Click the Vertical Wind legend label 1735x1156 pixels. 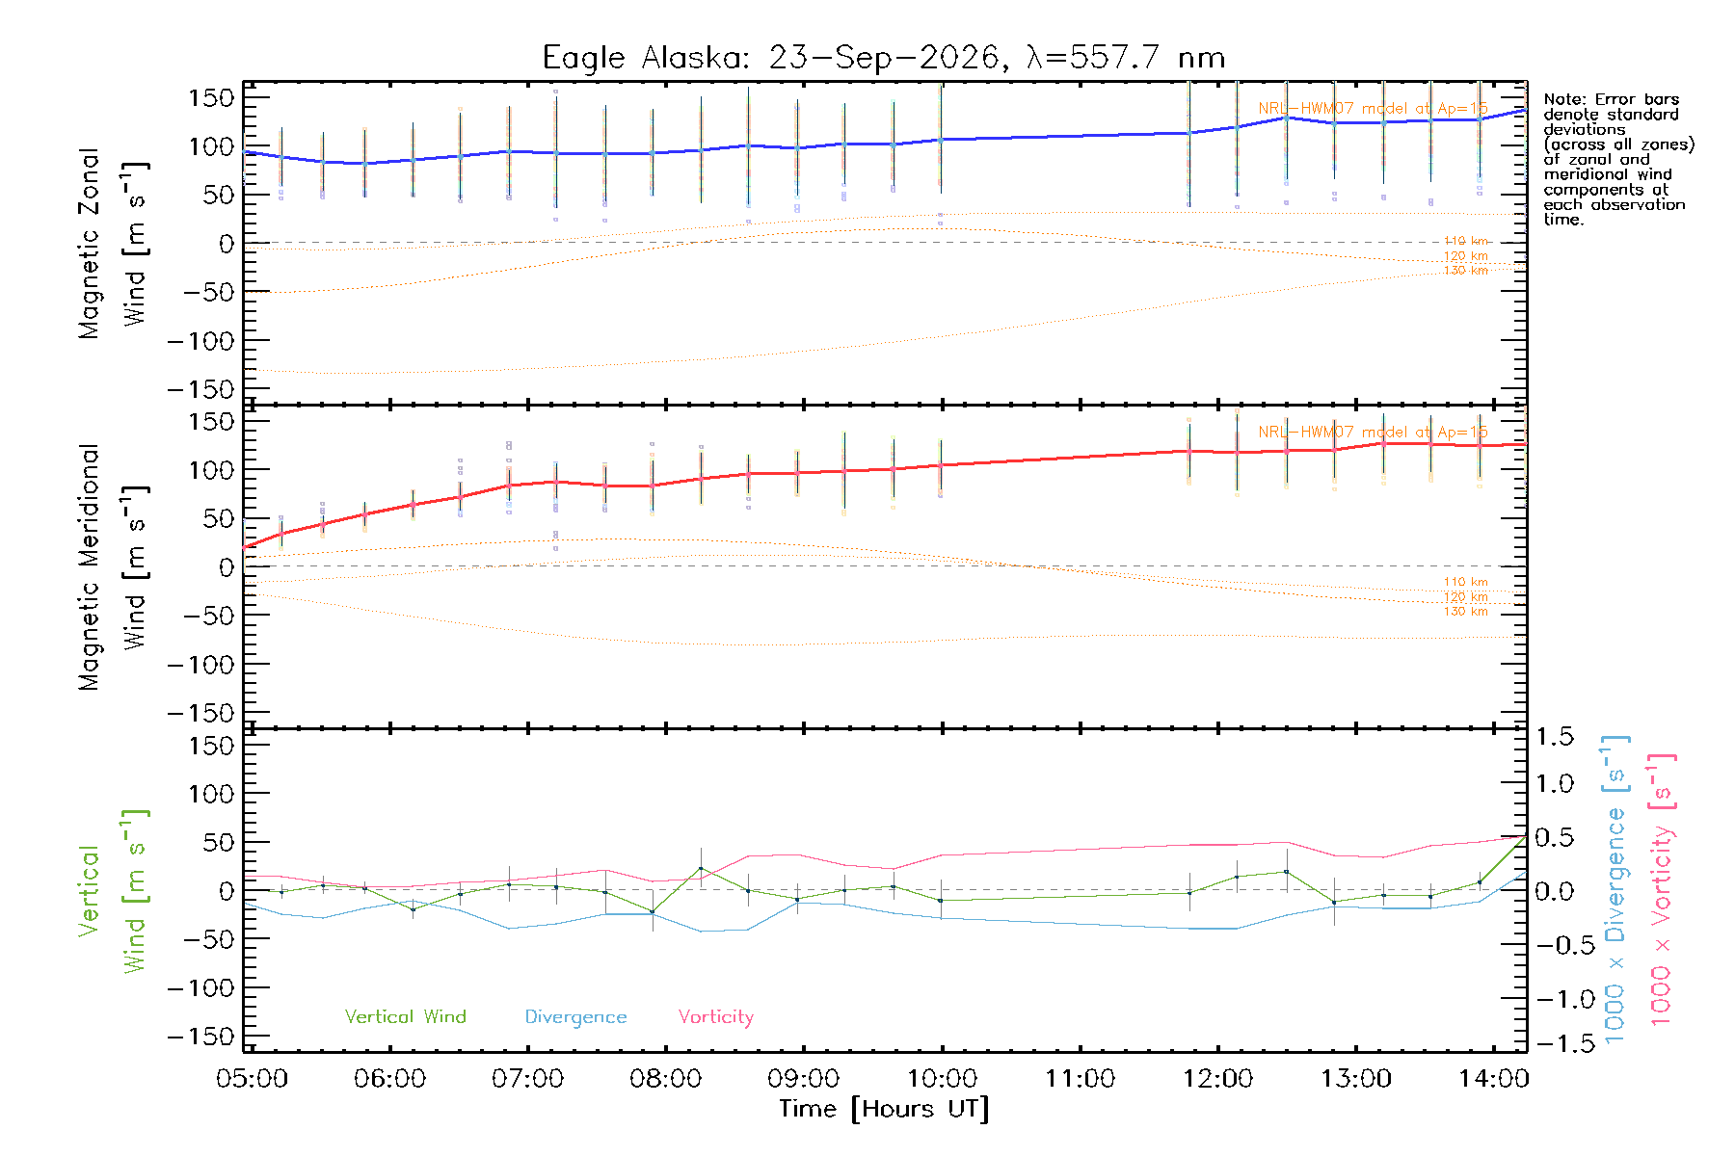point(405,1016)
